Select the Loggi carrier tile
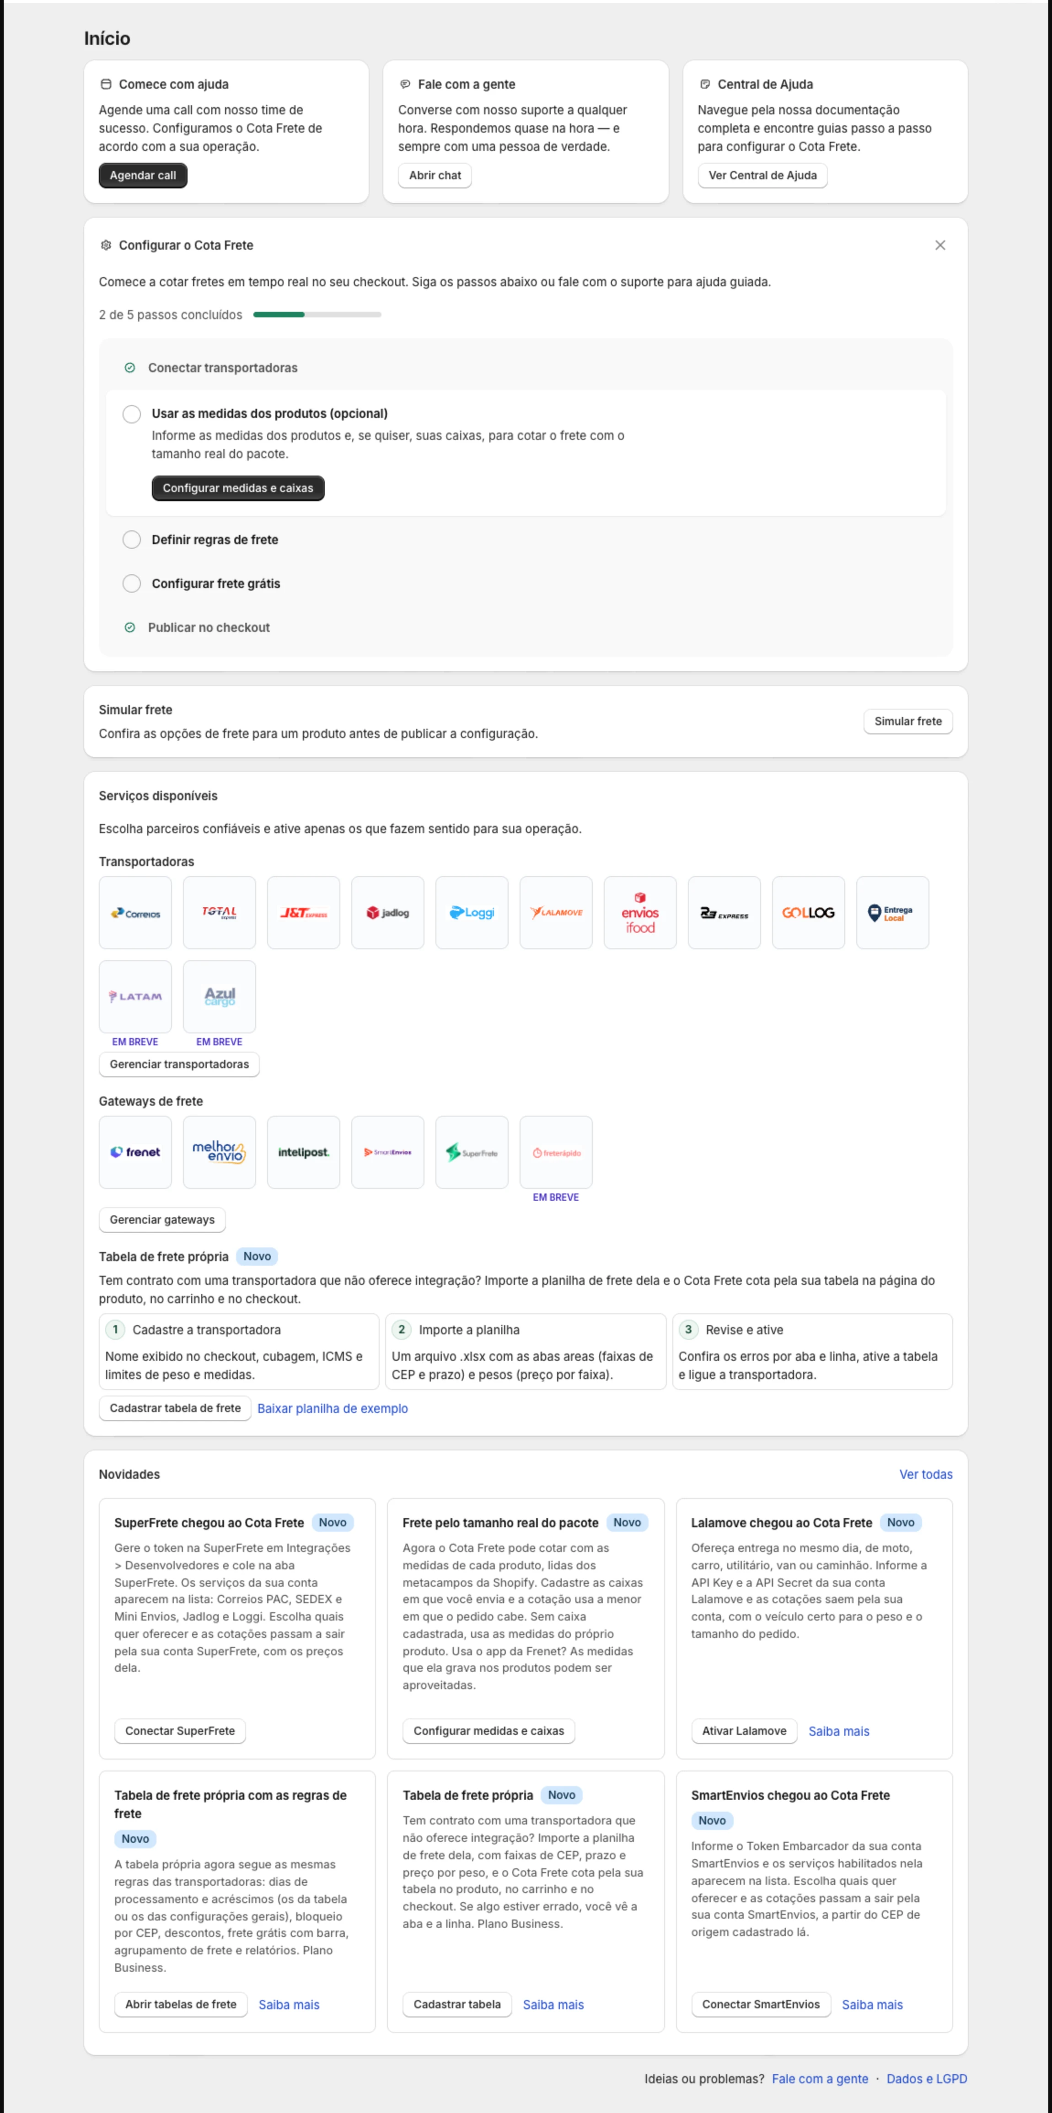The height and width of the screenshot is (2113, 1052). [472, 912]
